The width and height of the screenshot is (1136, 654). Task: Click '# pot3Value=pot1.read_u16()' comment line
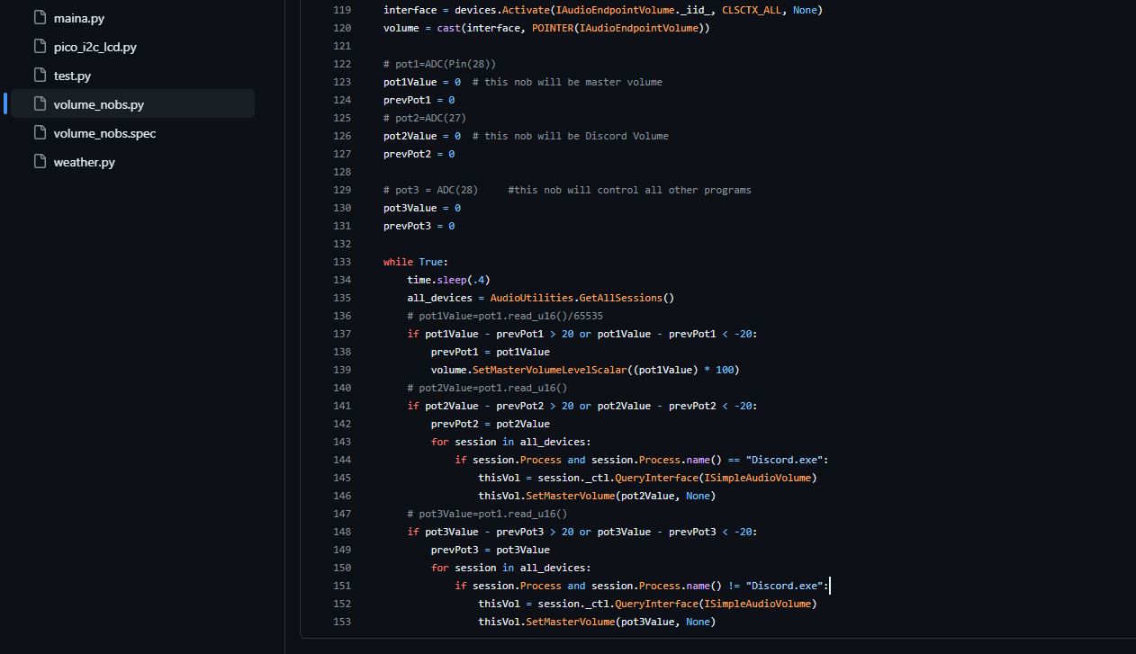pos(487,514)
